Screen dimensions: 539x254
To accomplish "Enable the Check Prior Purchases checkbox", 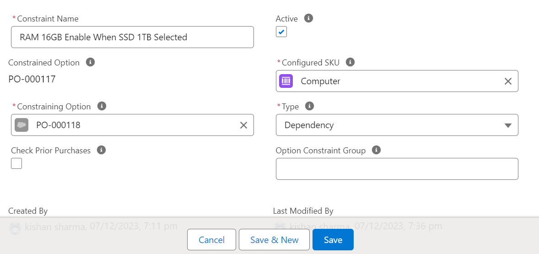I will 16,163.
